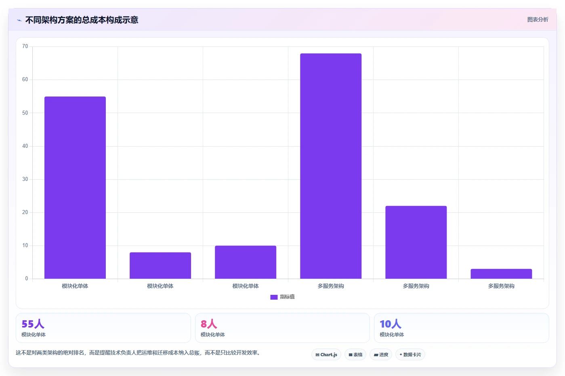Click the y-axis label 20
This screenshot has height=376, width=565.
click(x=25, y=212)
